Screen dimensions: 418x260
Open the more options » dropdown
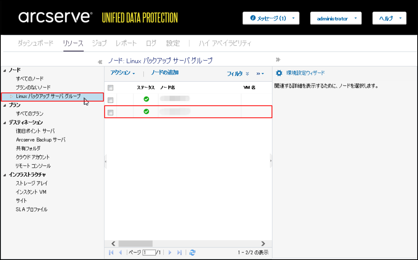pos(260,73)
